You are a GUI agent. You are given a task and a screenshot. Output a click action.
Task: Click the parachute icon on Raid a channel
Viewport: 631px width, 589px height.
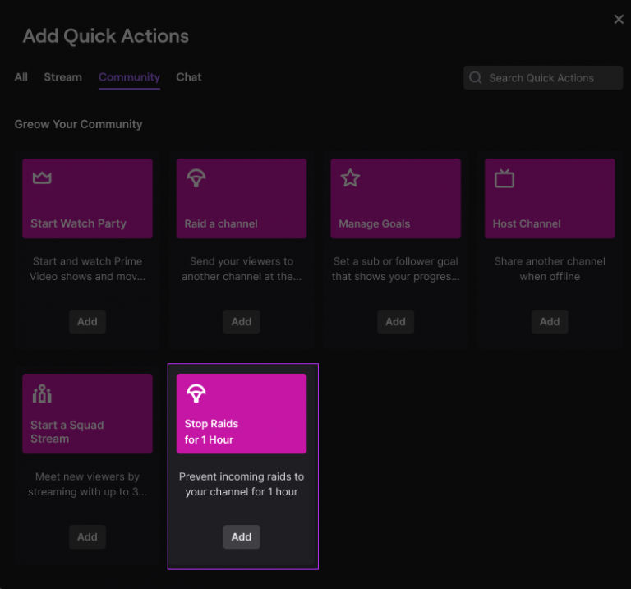[x=196, y=178]
